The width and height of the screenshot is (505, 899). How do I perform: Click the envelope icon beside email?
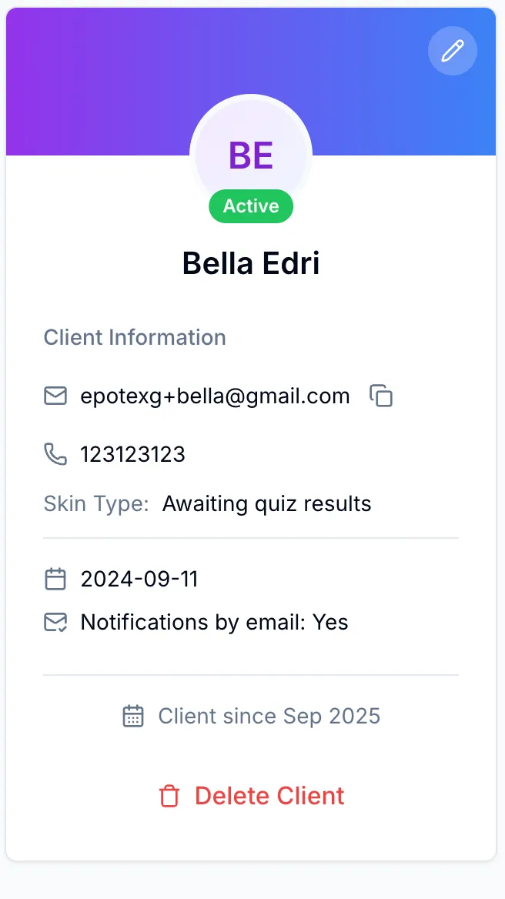click(55, 396)
